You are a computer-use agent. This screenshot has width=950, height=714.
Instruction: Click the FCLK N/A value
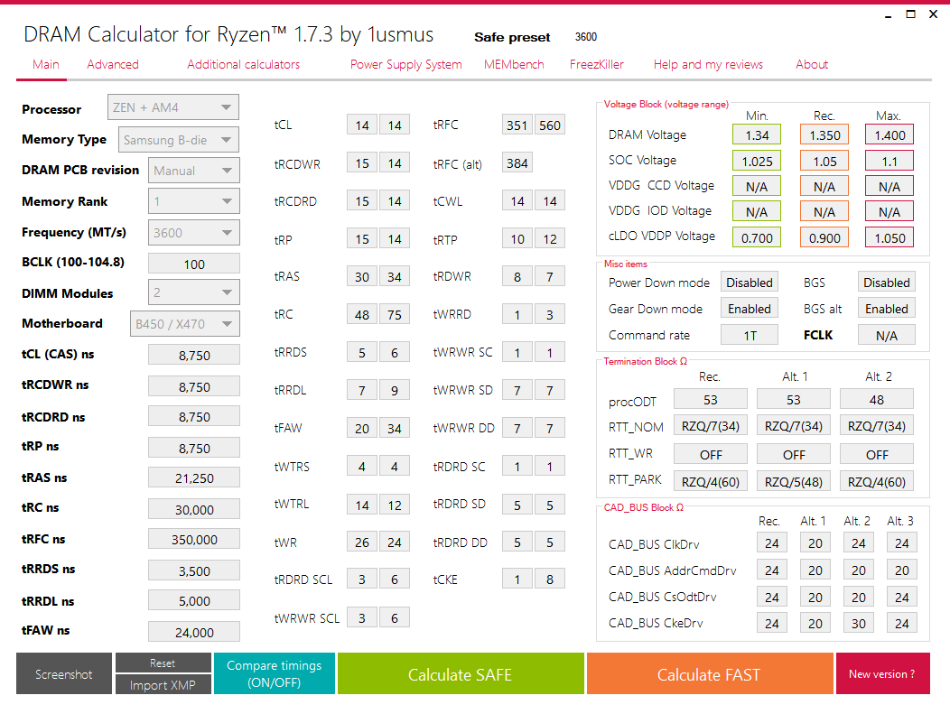coord(887,335)
